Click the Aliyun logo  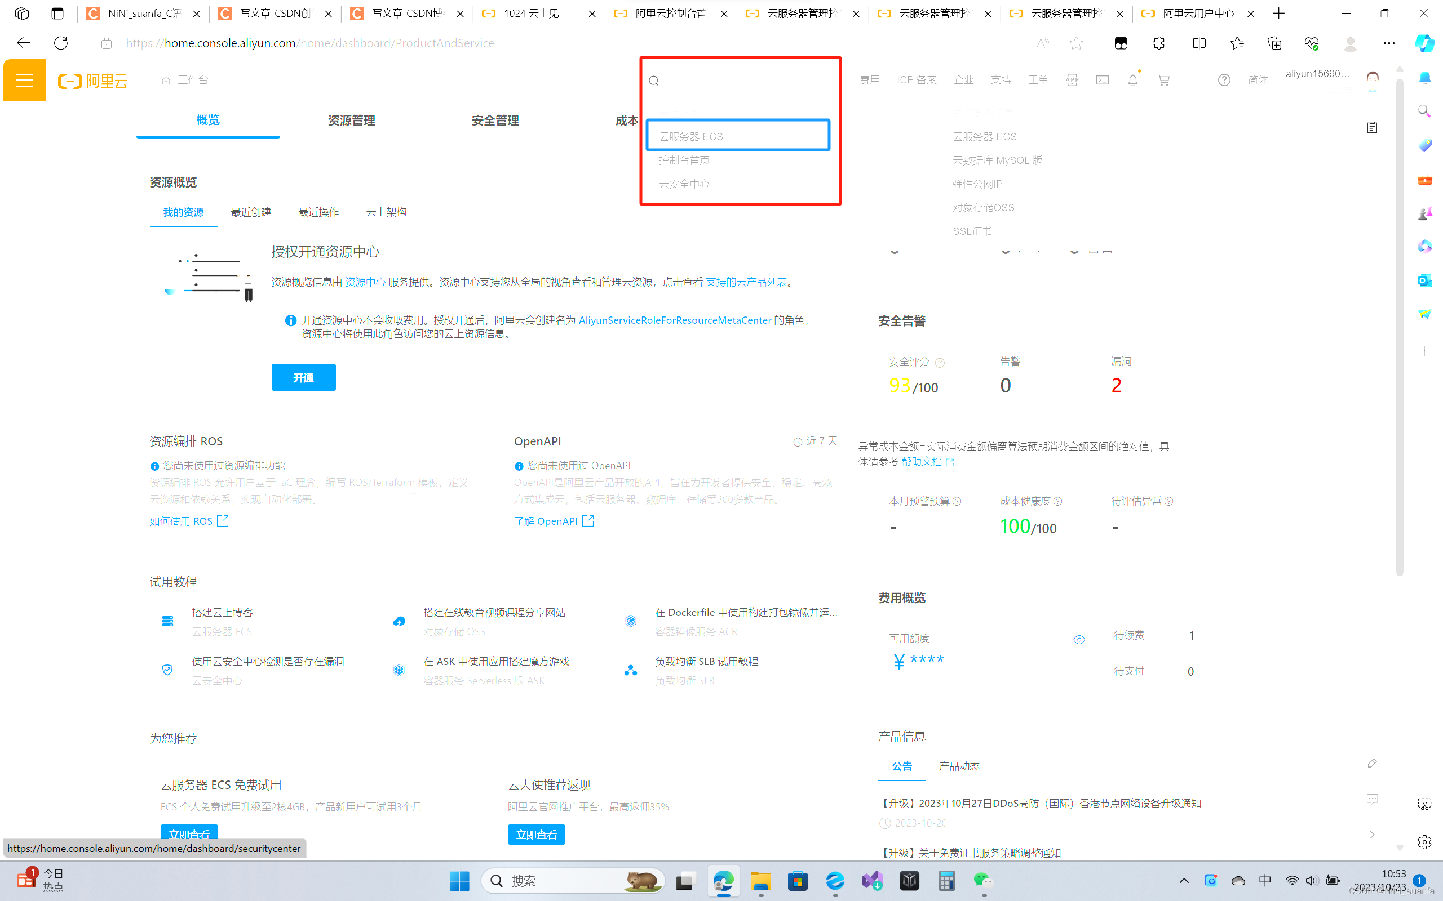click(x=93, y=81)
